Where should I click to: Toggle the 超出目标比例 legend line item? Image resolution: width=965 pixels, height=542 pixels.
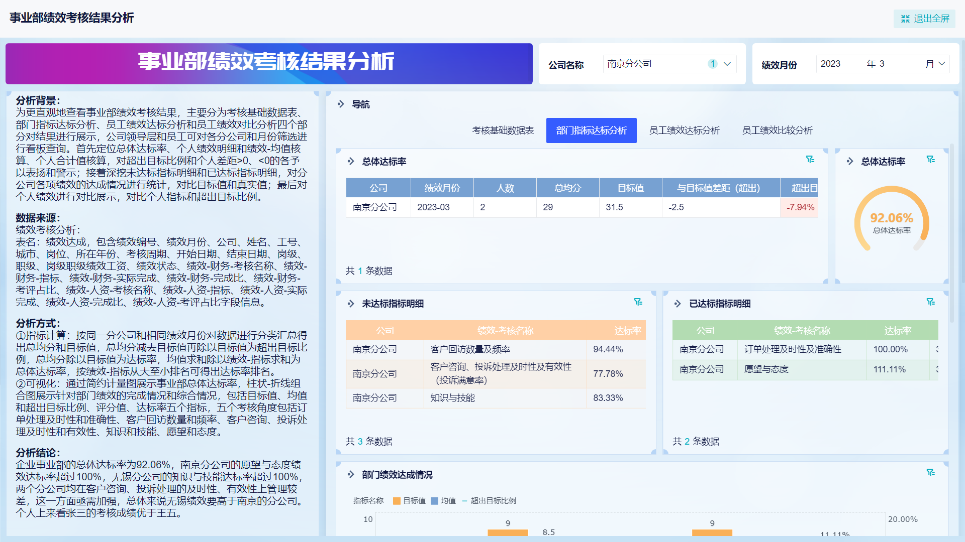tap(489, 501)
